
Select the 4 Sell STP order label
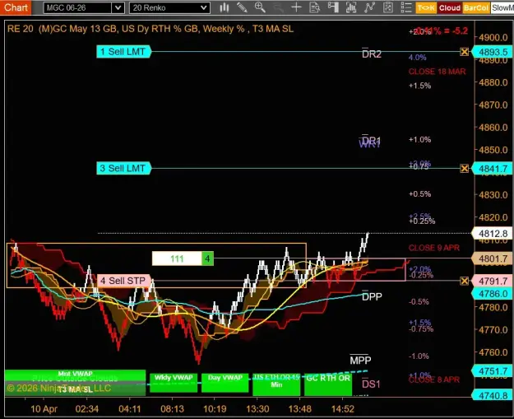click(x=123, y=281)
